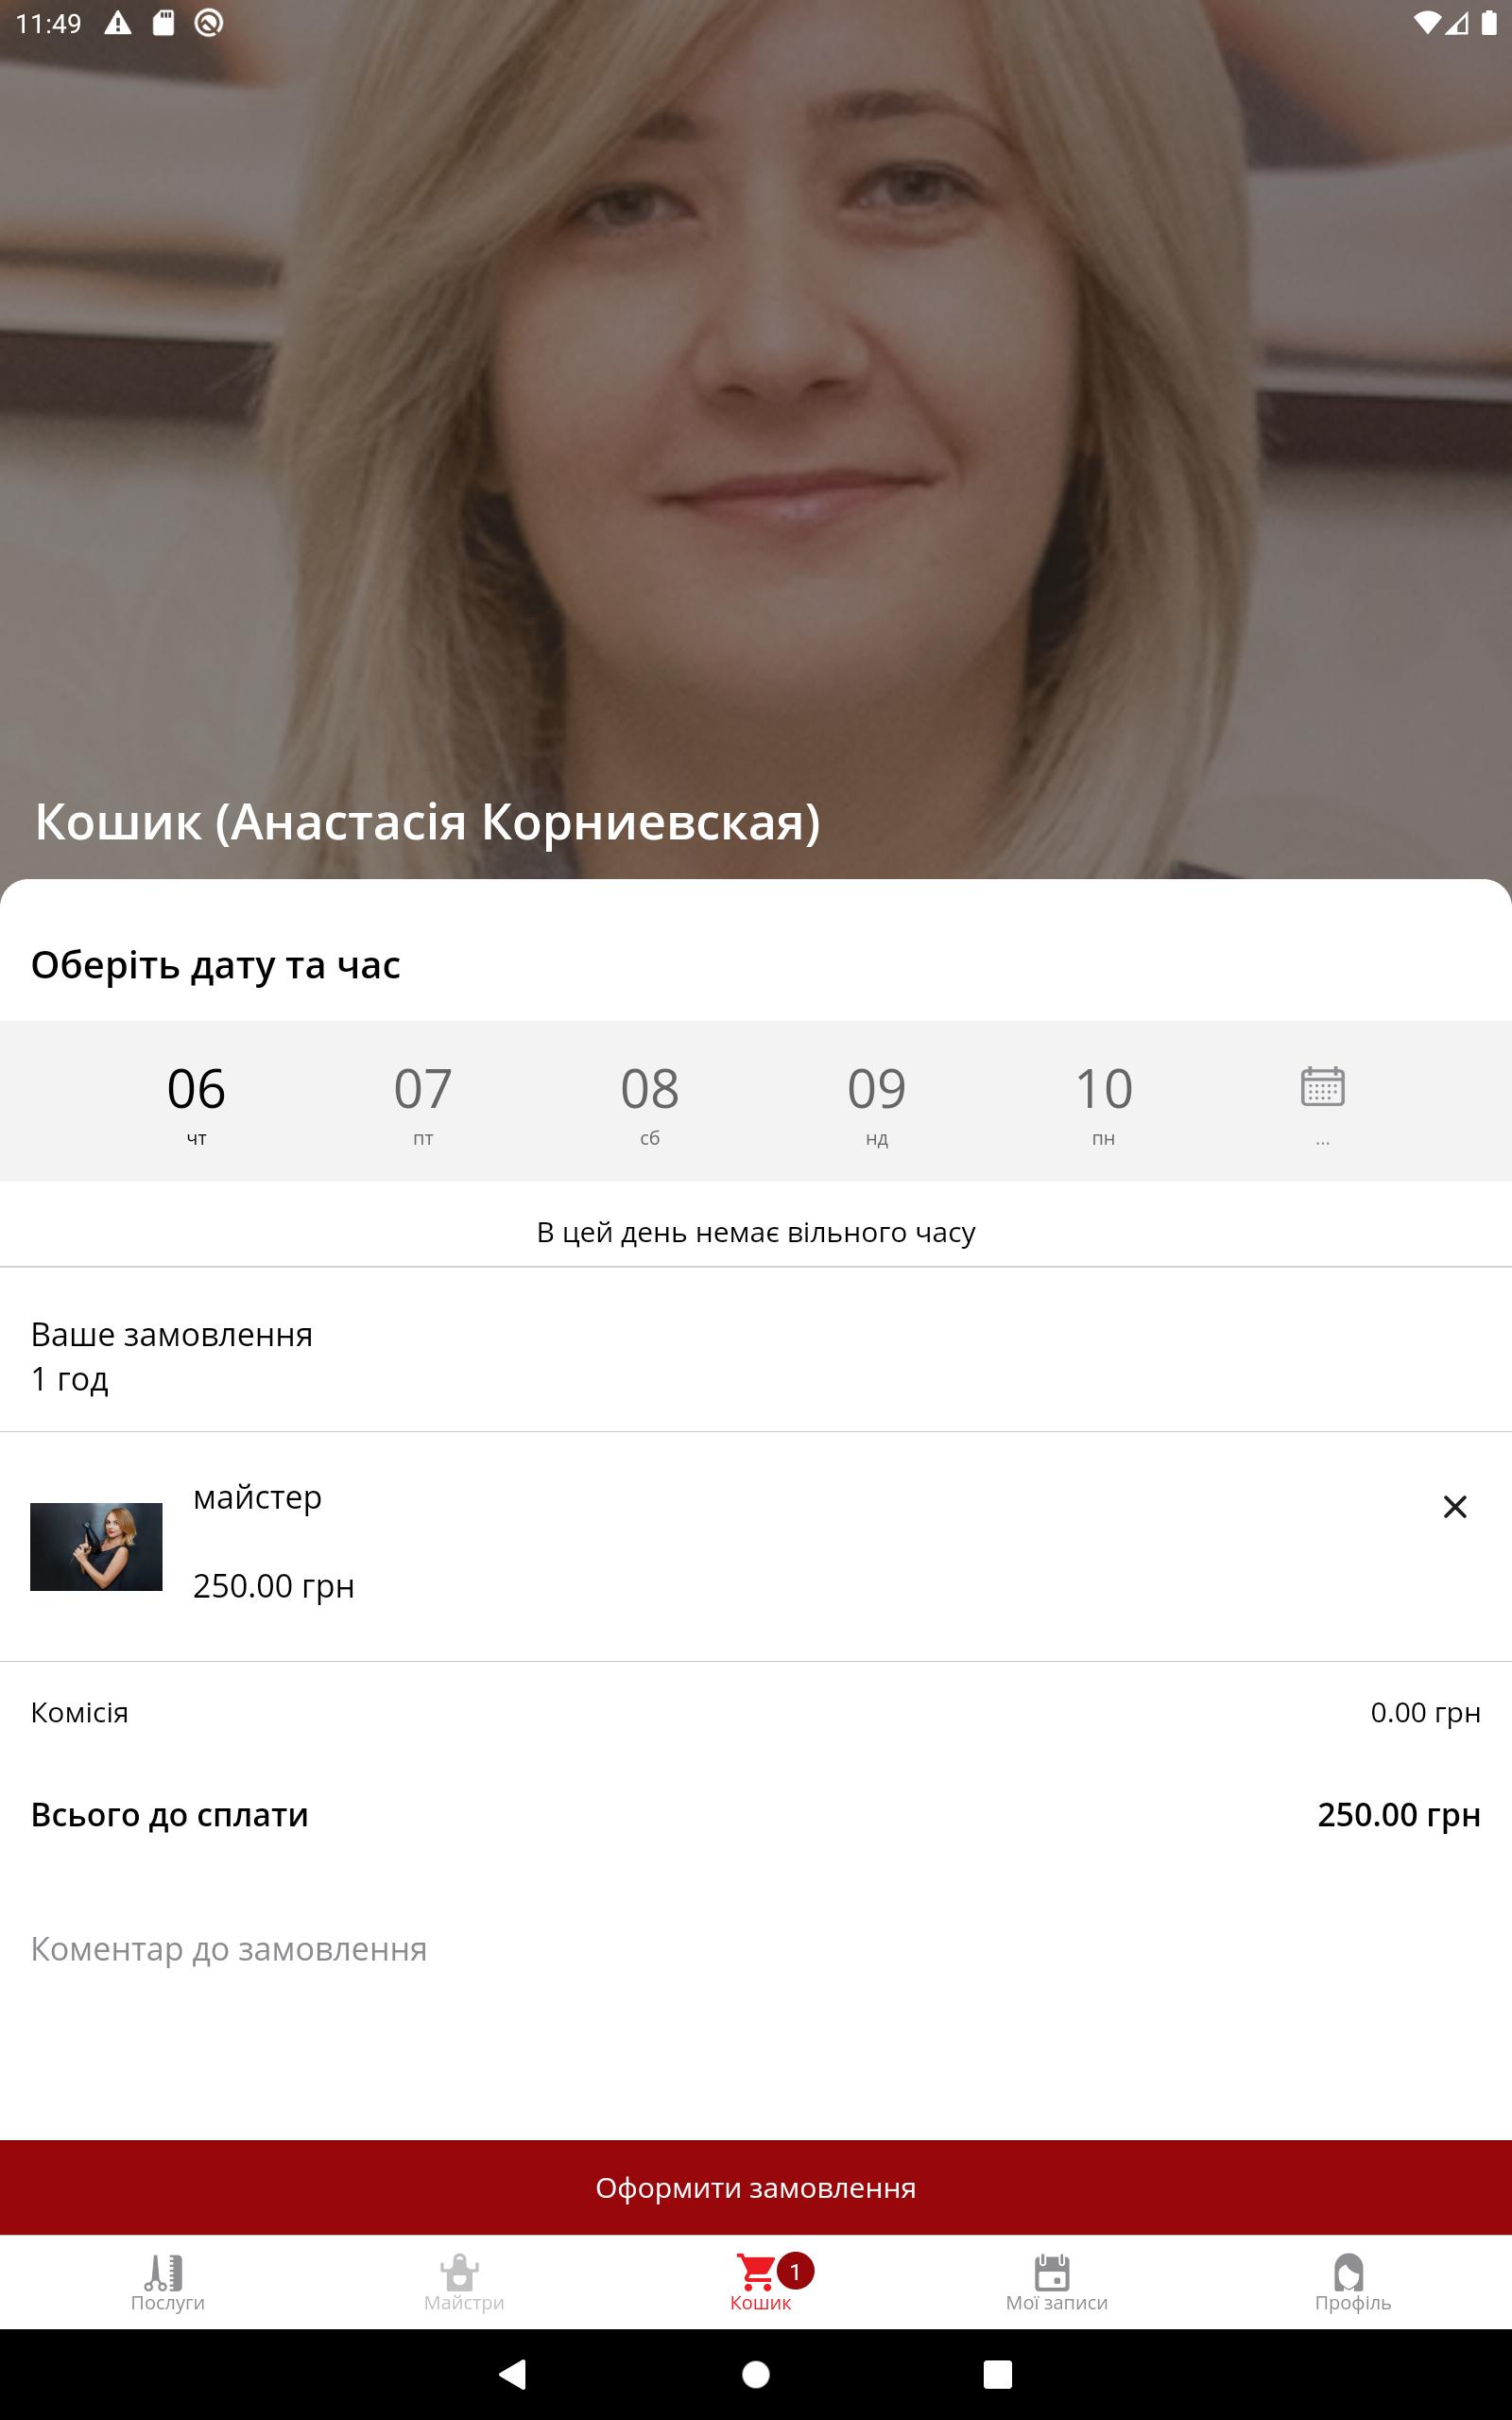
Task: Select date 06 чт
Action: pyautogui.click(x=196, y=1102)
